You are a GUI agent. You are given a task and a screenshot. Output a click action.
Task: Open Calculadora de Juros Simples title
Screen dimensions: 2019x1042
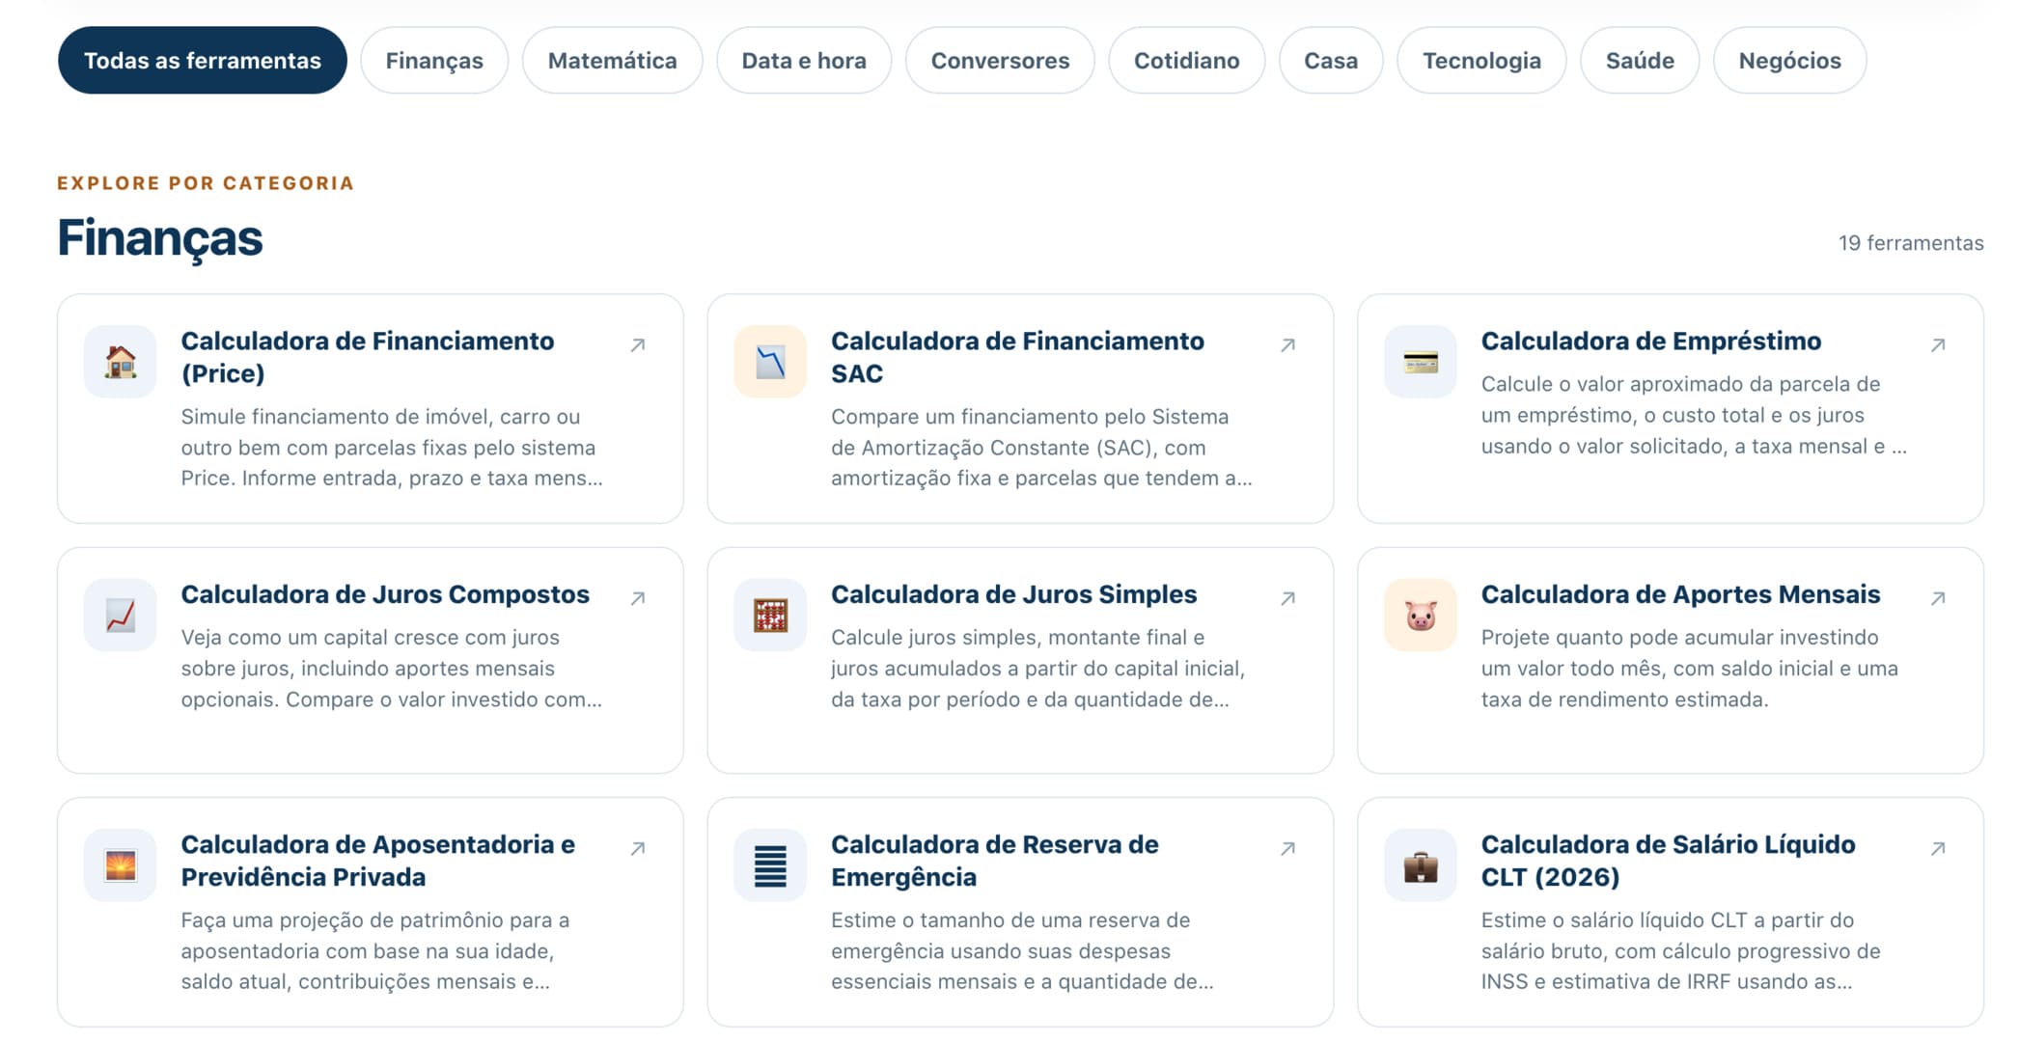pos(1013,594)
